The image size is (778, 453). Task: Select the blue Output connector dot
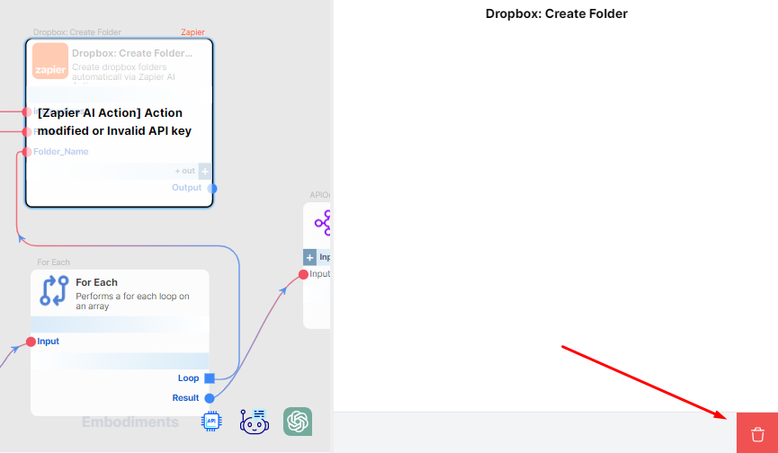coord(212,189)
